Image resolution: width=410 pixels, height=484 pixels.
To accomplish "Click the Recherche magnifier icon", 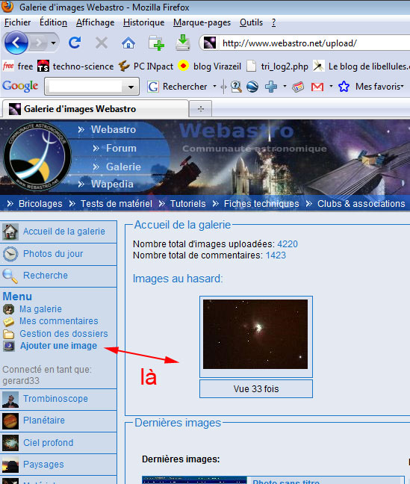I will [10, 276].
